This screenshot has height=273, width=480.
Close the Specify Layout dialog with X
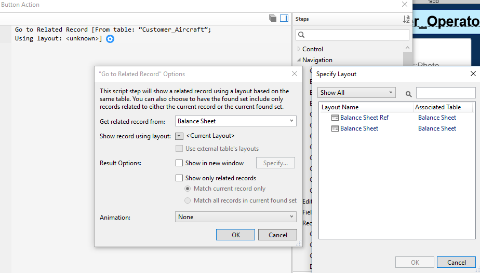click(x=473, y=74)
